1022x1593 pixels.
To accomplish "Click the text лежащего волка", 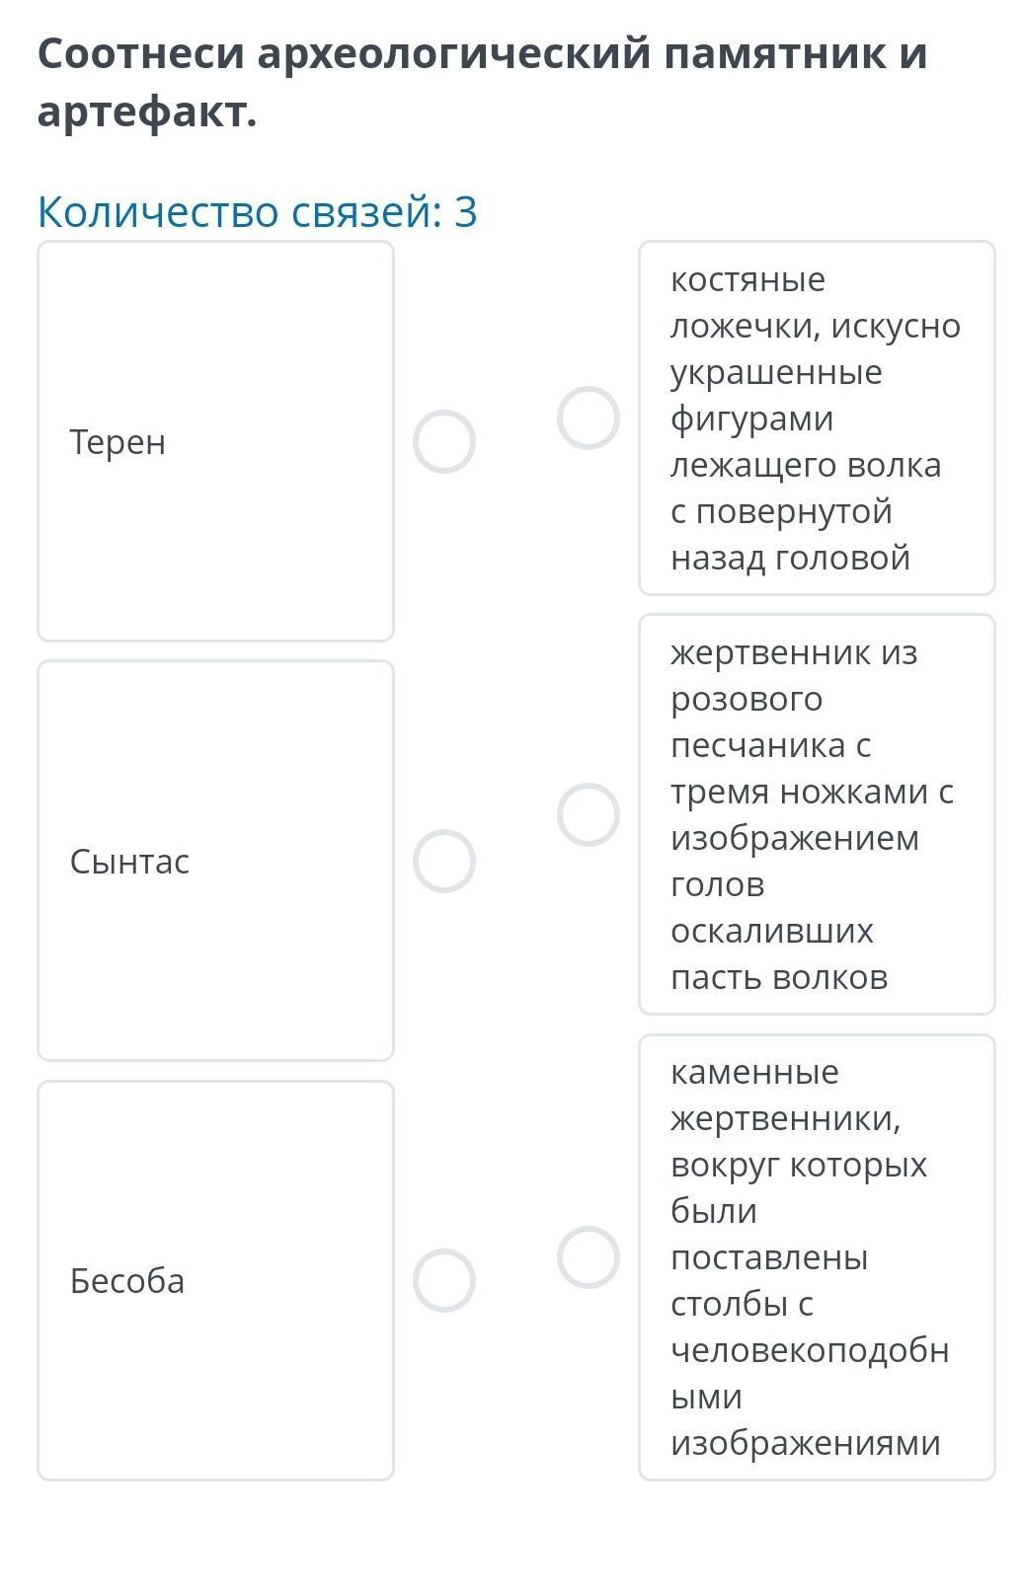I will pos(805,465).
